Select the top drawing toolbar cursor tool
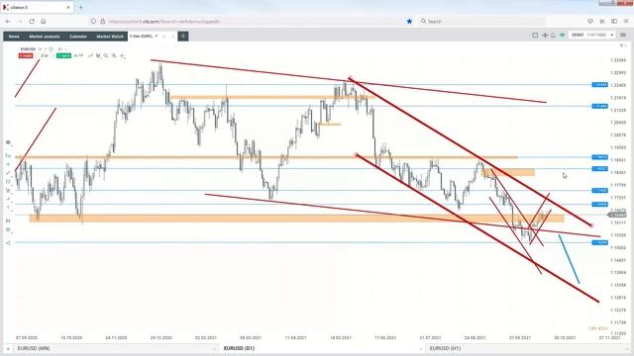Image resolution: width=634 pixels, height=356 pixels. tap(8, 142)
